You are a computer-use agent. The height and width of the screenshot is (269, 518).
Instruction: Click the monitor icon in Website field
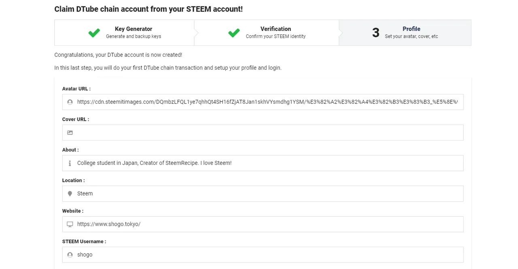70,224
